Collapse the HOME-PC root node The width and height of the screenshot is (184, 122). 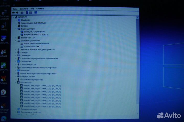pos(13,17)
